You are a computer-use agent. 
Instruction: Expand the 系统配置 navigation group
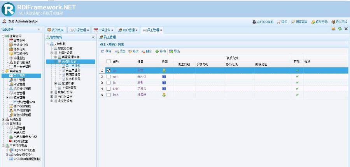pos(3,120)
